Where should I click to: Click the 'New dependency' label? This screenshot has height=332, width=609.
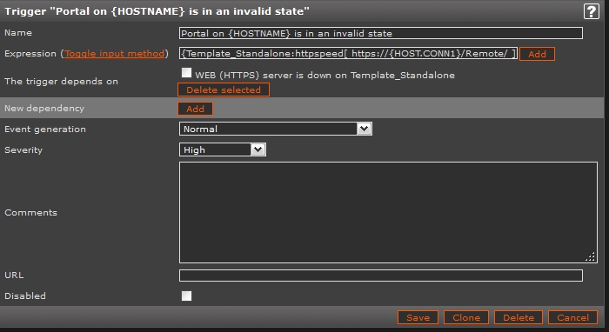(44, 109)
